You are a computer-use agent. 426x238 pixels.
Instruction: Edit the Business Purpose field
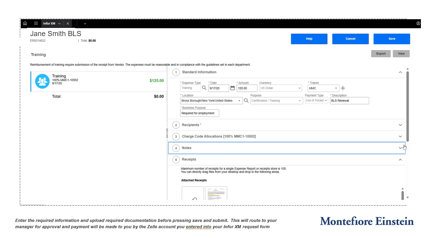tap(200, 113)
